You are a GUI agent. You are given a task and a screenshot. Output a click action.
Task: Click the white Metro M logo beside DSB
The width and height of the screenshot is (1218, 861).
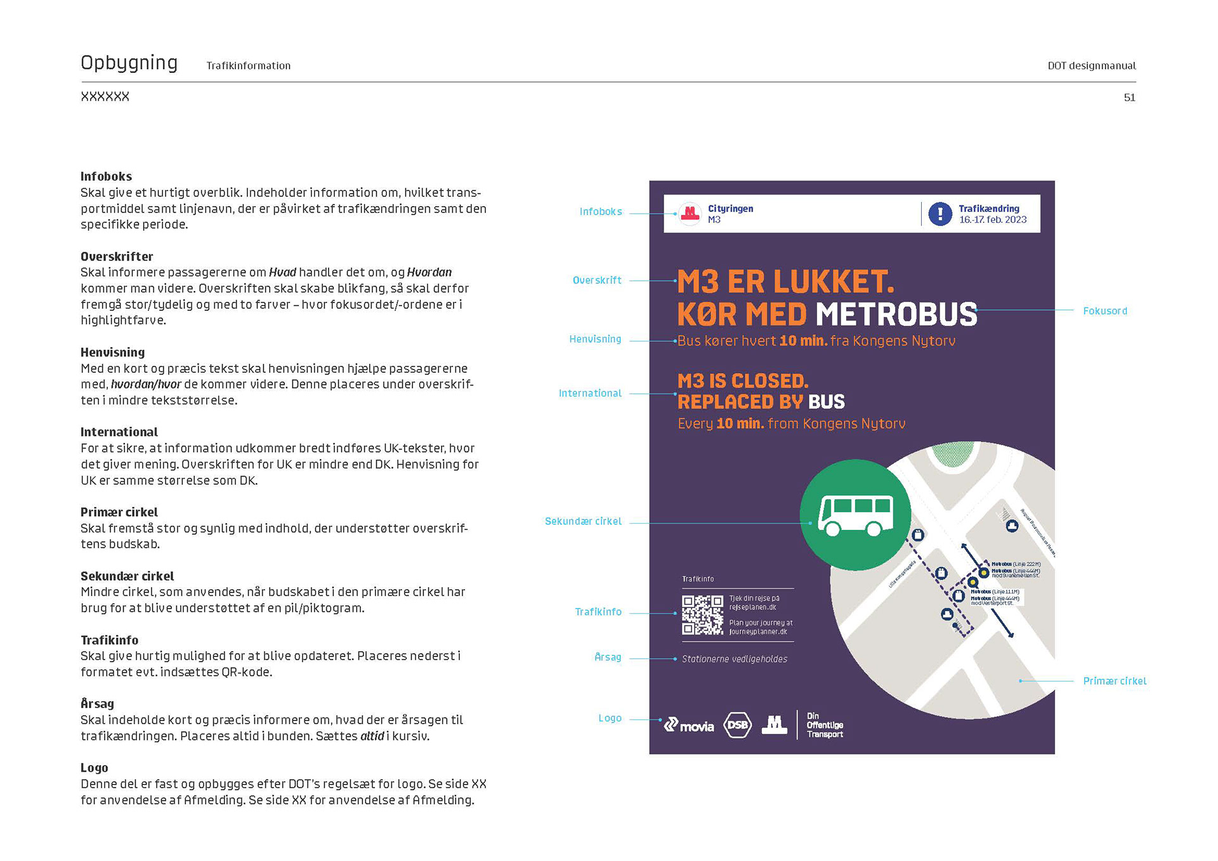coord(774,724)
